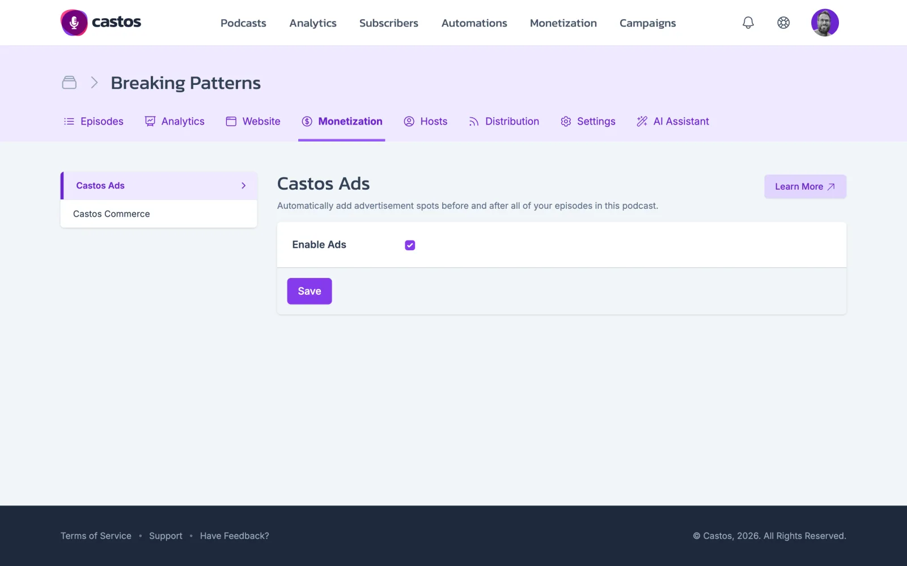Image resolution: width=907 pixels, height=566 pixels.
Task: Click the Website browser icon
Action: [x=231, y=122]
